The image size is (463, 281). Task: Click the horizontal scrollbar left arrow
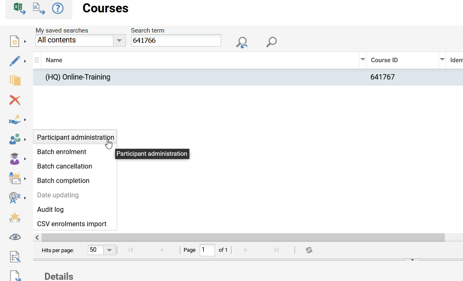coord(37,237)
